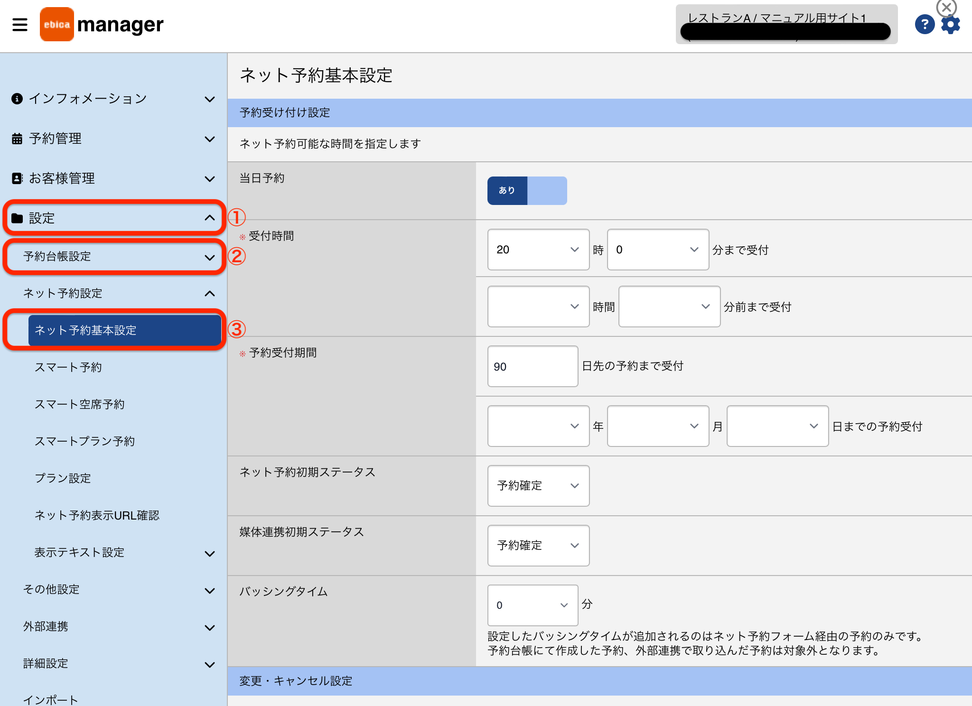This screenshot has width=972, height=706.
Task: Open the 日までの予約受付 day dropdown
Action: click(777, 426)
